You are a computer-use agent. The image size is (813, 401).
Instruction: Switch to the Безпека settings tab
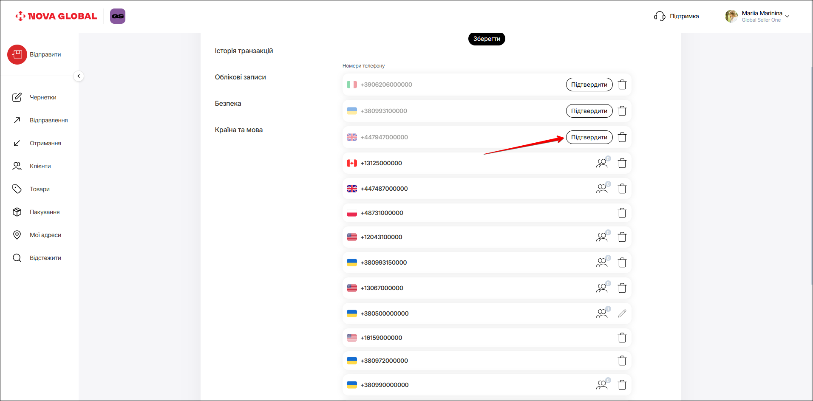[x=228, y=104]
